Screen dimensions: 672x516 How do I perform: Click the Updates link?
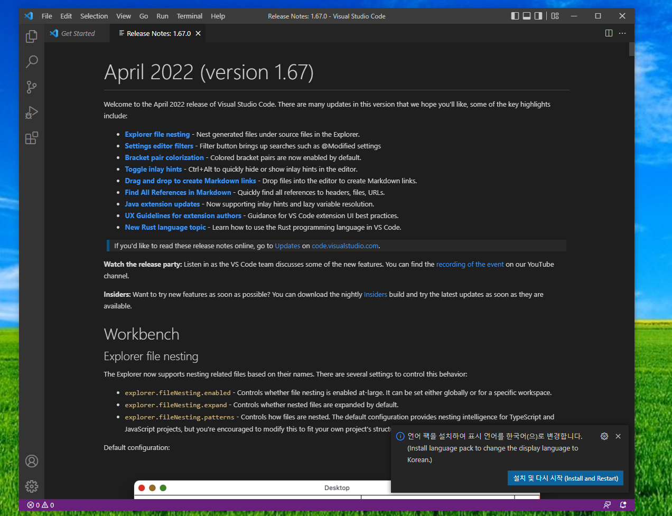click(287, 246)
